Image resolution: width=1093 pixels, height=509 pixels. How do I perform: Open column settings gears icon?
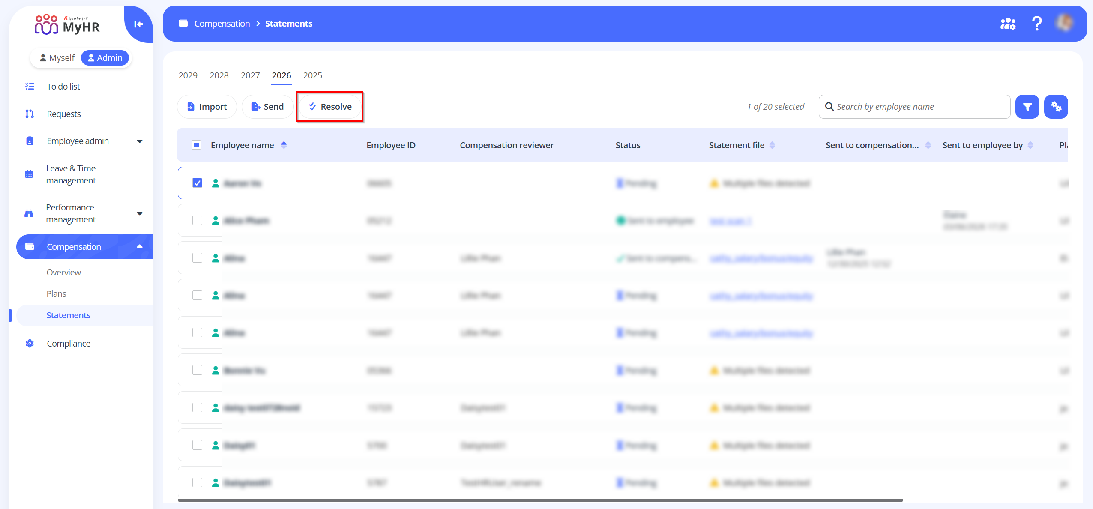click(x=1056, y=107)
